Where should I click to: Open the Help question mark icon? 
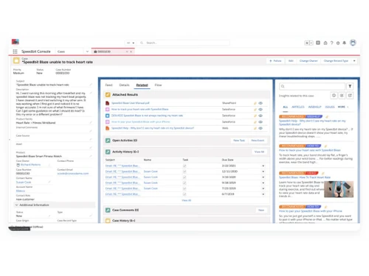331,43
